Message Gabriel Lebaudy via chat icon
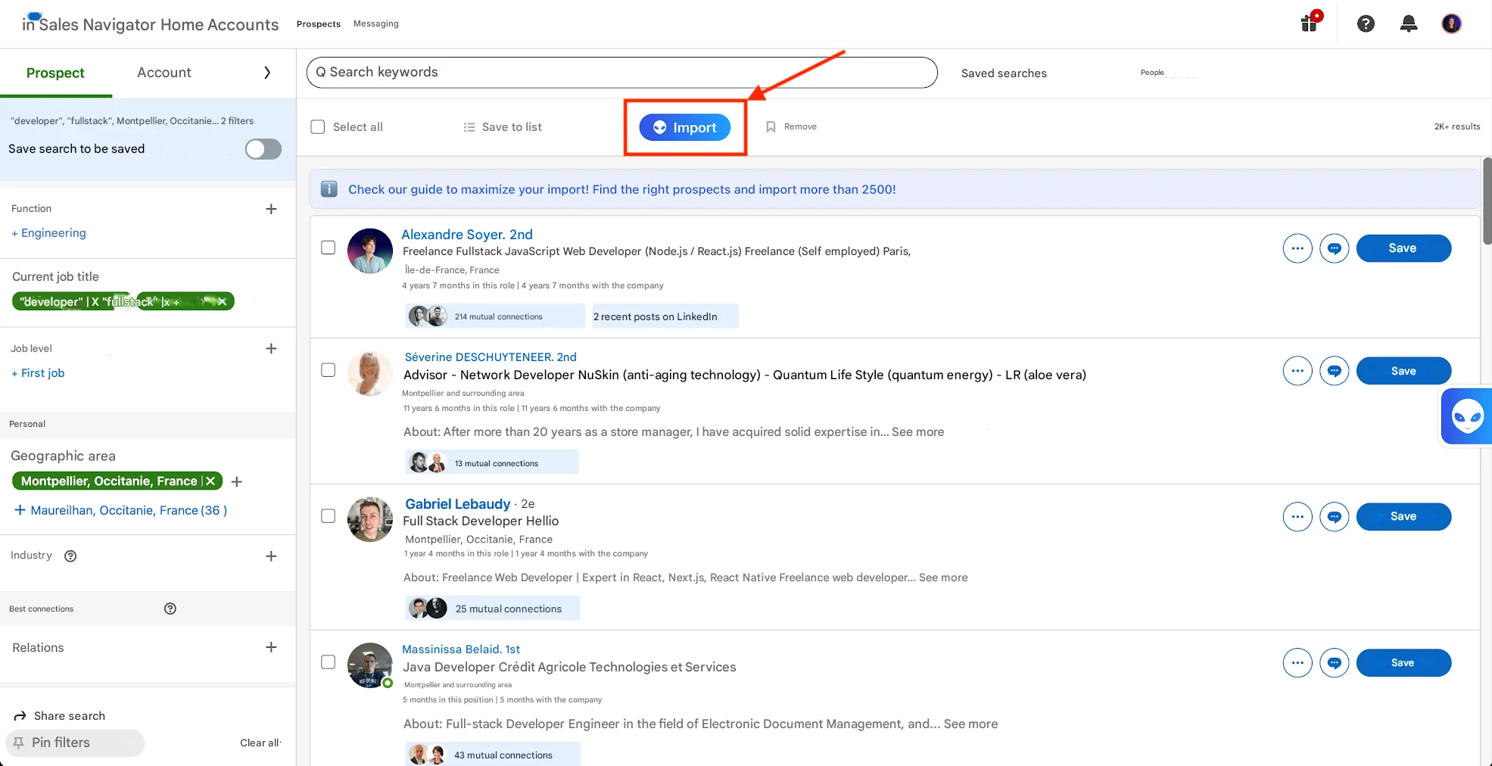 pyautogui.click(x=1334, y=517)
